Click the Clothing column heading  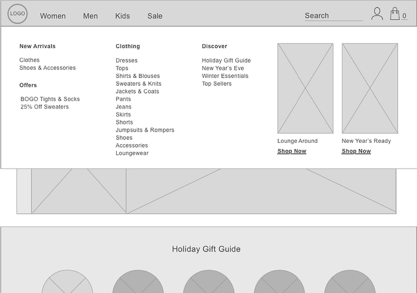coord(128,46)
